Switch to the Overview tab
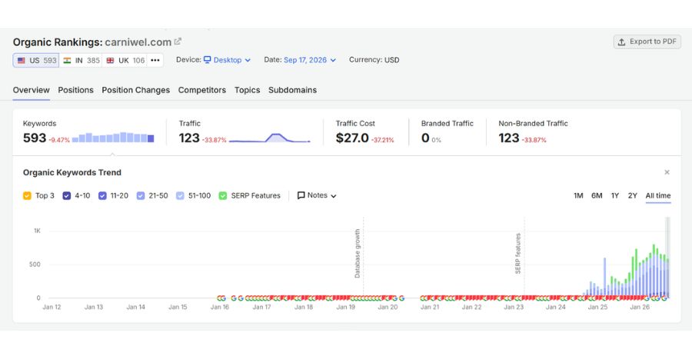The width and height of the screenshot is (692, 346). click(x=31, y=90)
